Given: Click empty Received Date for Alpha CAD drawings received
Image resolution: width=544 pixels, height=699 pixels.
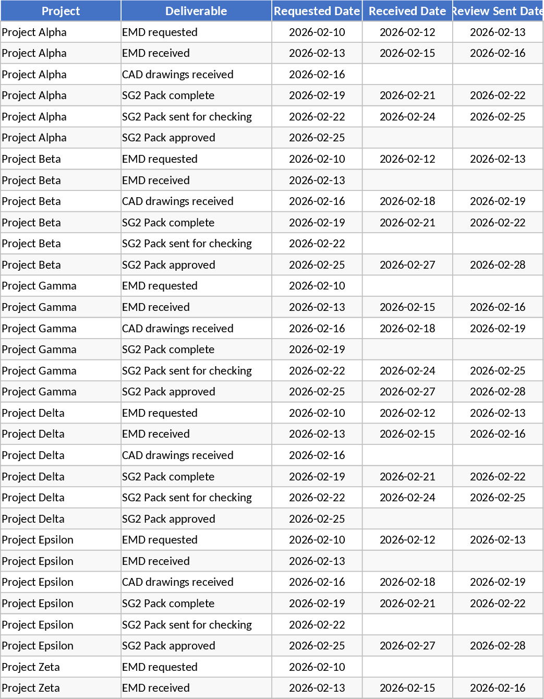Looking at the screenshot, I should [407, 75].
